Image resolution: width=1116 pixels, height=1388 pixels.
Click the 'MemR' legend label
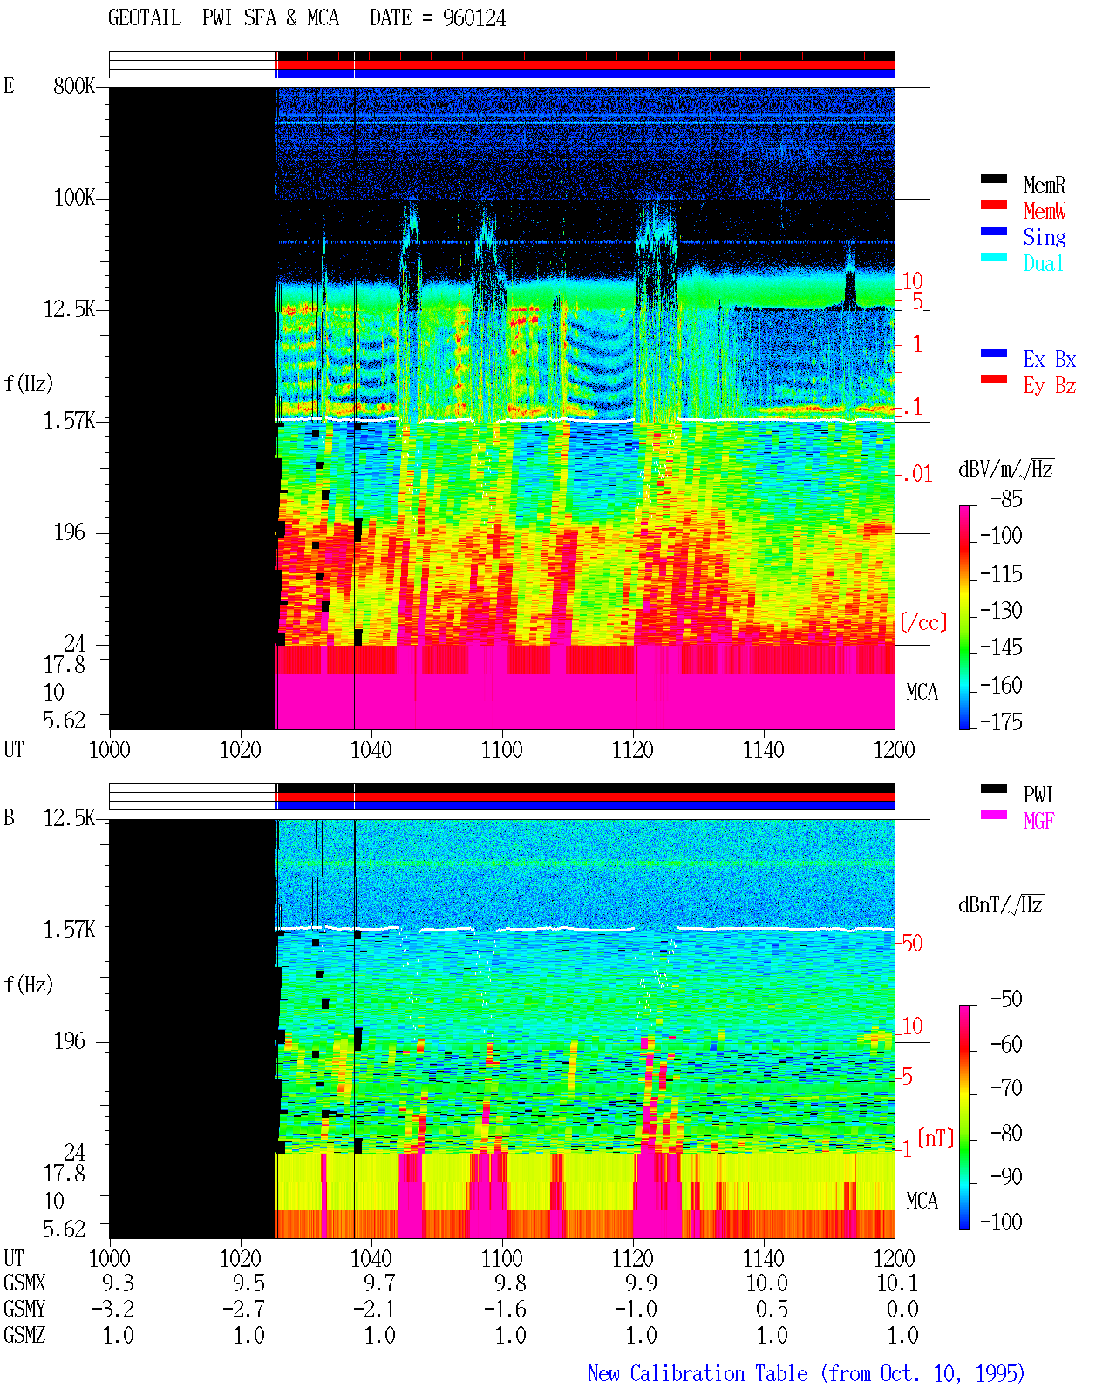(x=1045, y=185)
